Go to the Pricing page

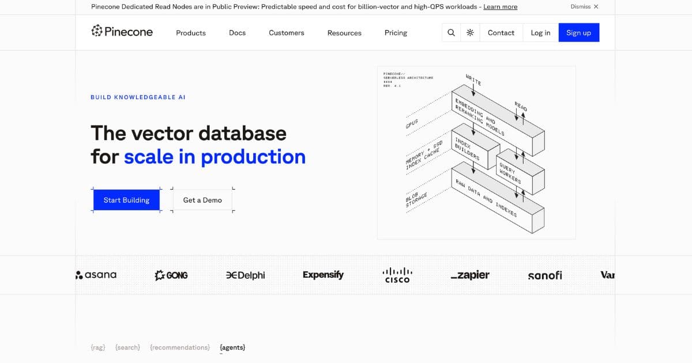(396, 33)
